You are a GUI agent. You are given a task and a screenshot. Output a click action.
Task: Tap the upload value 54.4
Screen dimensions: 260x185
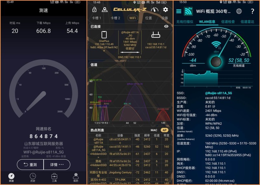coord(72,31)
